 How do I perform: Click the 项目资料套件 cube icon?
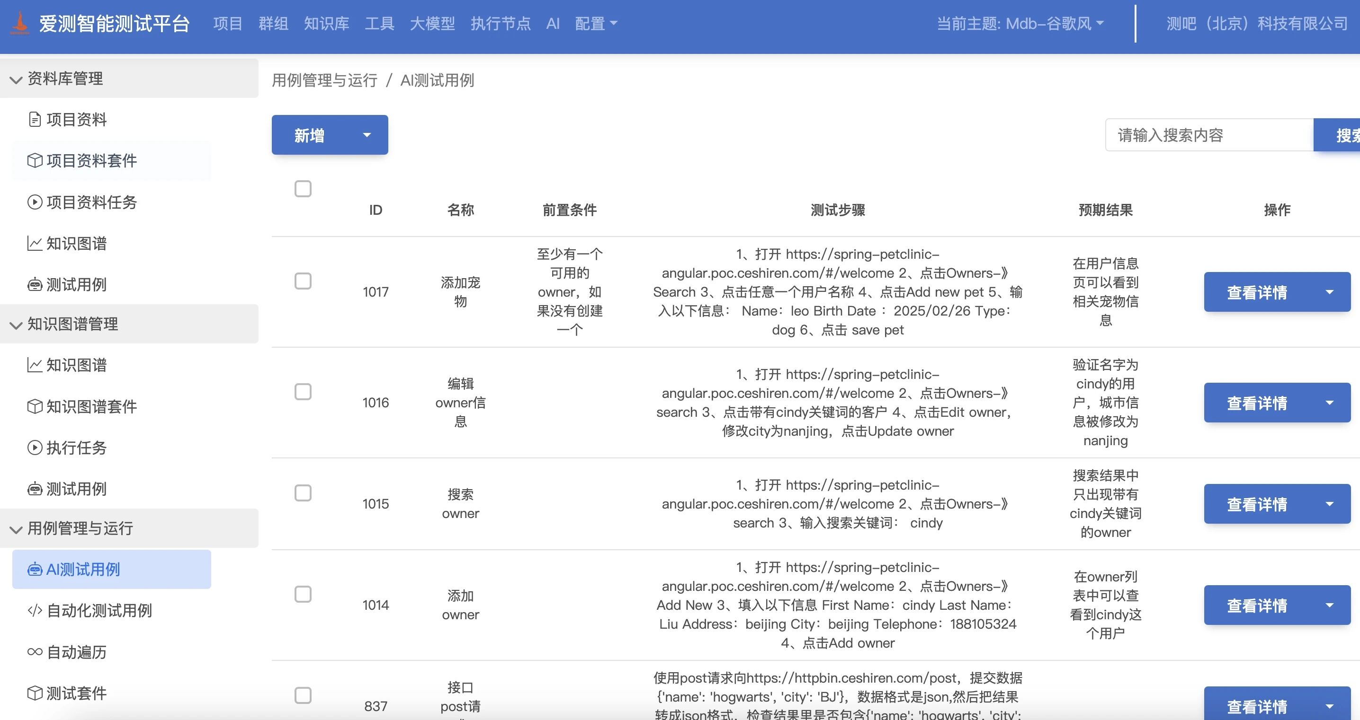tap(34, 161)
